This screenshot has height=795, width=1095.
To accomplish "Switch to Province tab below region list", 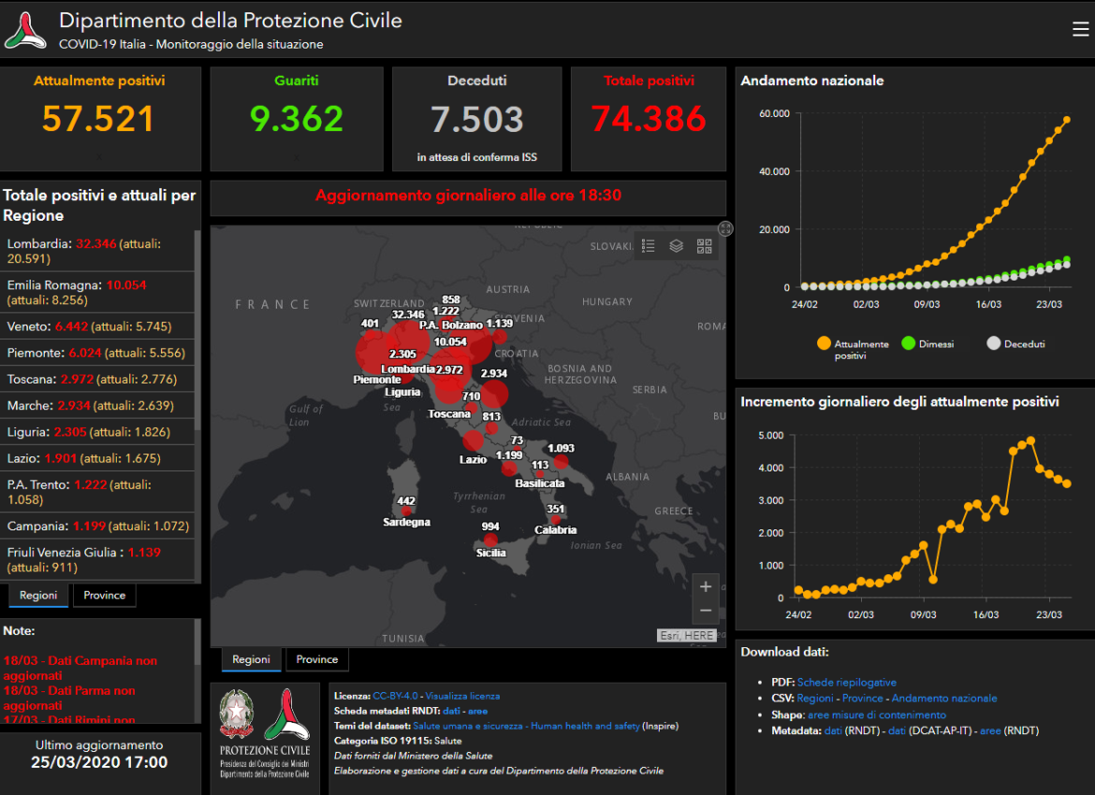I will pos(104,596).
